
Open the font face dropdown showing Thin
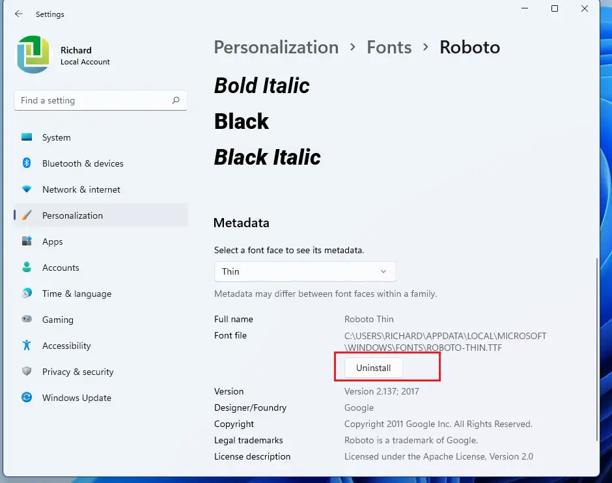305,271
